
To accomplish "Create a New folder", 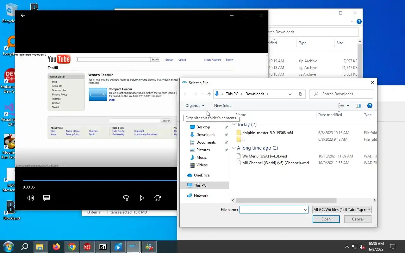I will [223, 106].
